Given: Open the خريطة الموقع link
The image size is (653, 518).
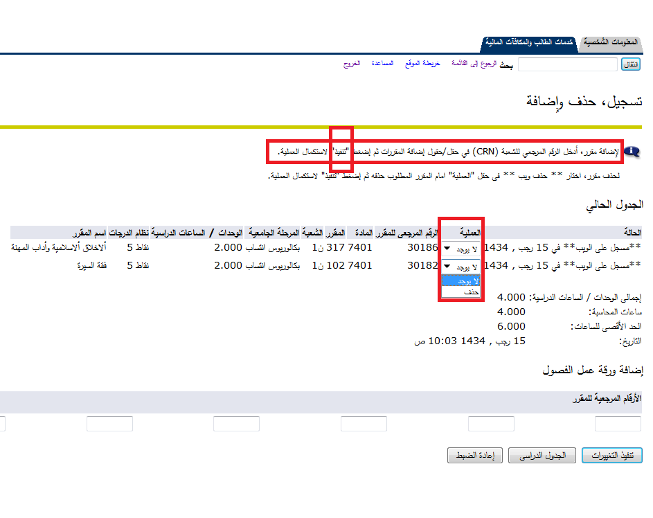Looking at the screenshot, I should [x=422, y=63].
